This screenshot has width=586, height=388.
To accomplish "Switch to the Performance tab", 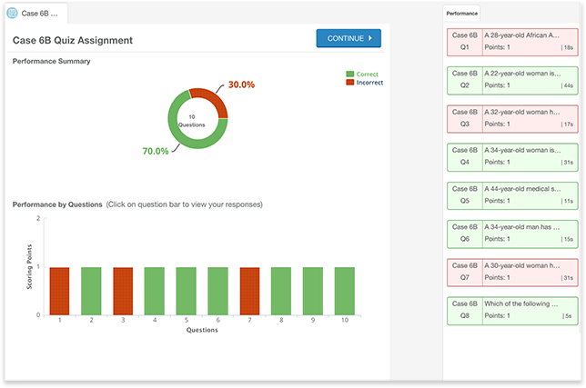I will [x=462, y=14].
